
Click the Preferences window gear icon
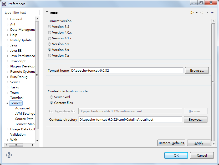(x=4, y=4)
